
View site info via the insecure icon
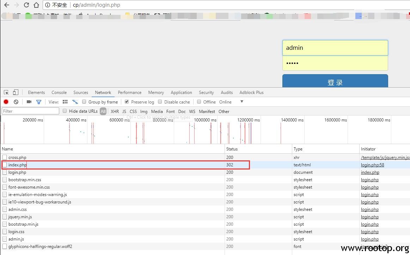47,5
